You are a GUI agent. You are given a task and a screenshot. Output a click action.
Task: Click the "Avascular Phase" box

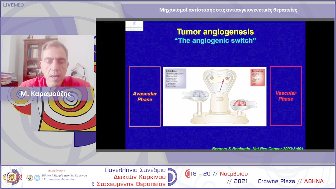[x=145, y=97]
